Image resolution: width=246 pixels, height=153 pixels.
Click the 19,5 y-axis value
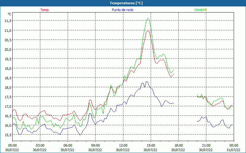click(8, 59)
